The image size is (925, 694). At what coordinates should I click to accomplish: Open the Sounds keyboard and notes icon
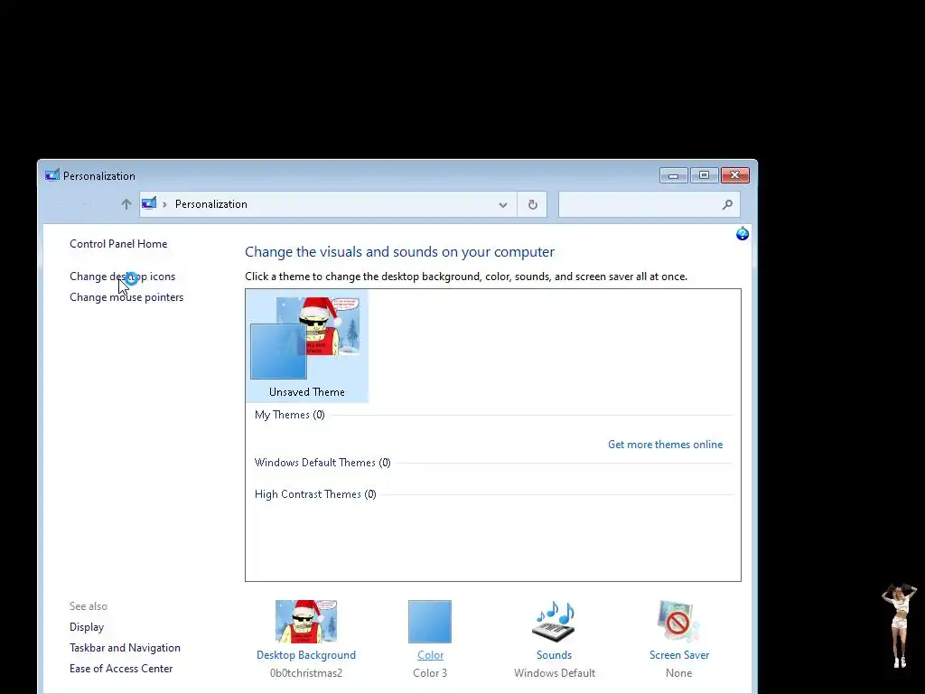click(x=554, y=622)
